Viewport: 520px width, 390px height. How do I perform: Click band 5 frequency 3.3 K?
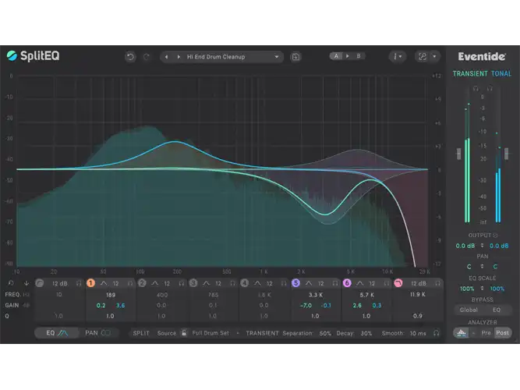(316, 295)
